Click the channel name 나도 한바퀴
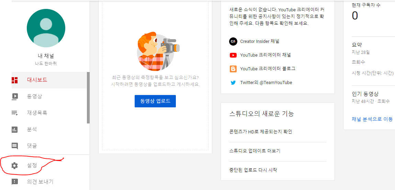 46,63
